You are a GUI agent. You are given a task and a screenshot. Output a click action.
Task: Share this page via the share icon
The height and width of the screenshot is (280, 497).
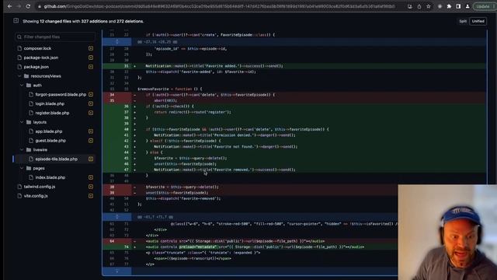419,6
